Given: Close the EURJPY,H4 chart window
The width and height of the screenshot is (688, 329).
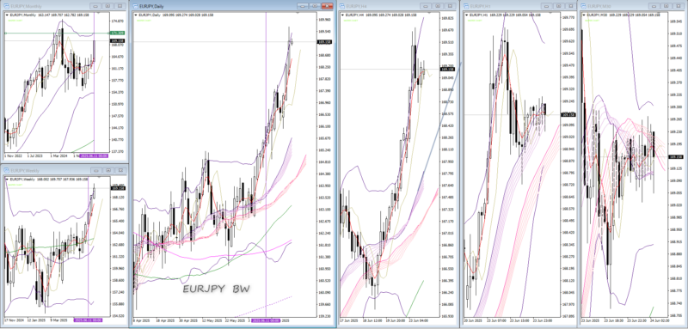Looking at the screenshot, I should (x=449, y=6).
